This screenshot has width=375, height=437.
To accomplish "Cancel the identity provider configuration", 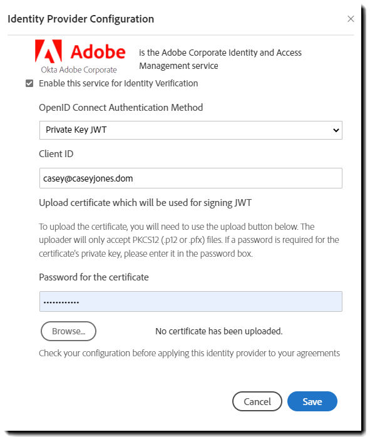I will [257, 401].
